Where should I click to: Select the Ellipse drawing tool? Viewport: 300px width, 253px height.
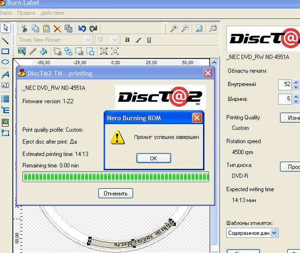pyautogui.click(x=5, y=62)
